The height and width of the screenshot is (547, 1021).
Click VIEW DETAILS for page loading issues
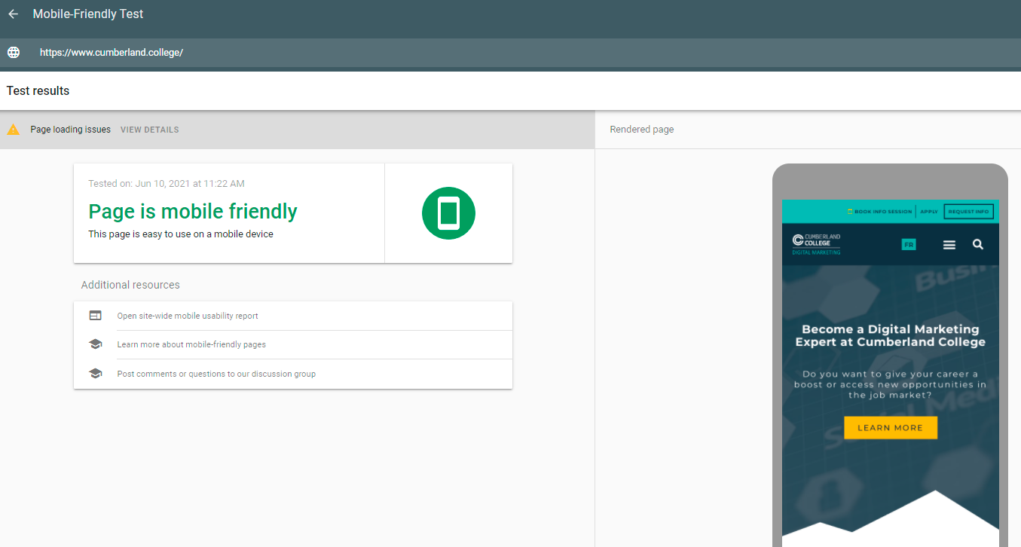(x=150, y=130)
